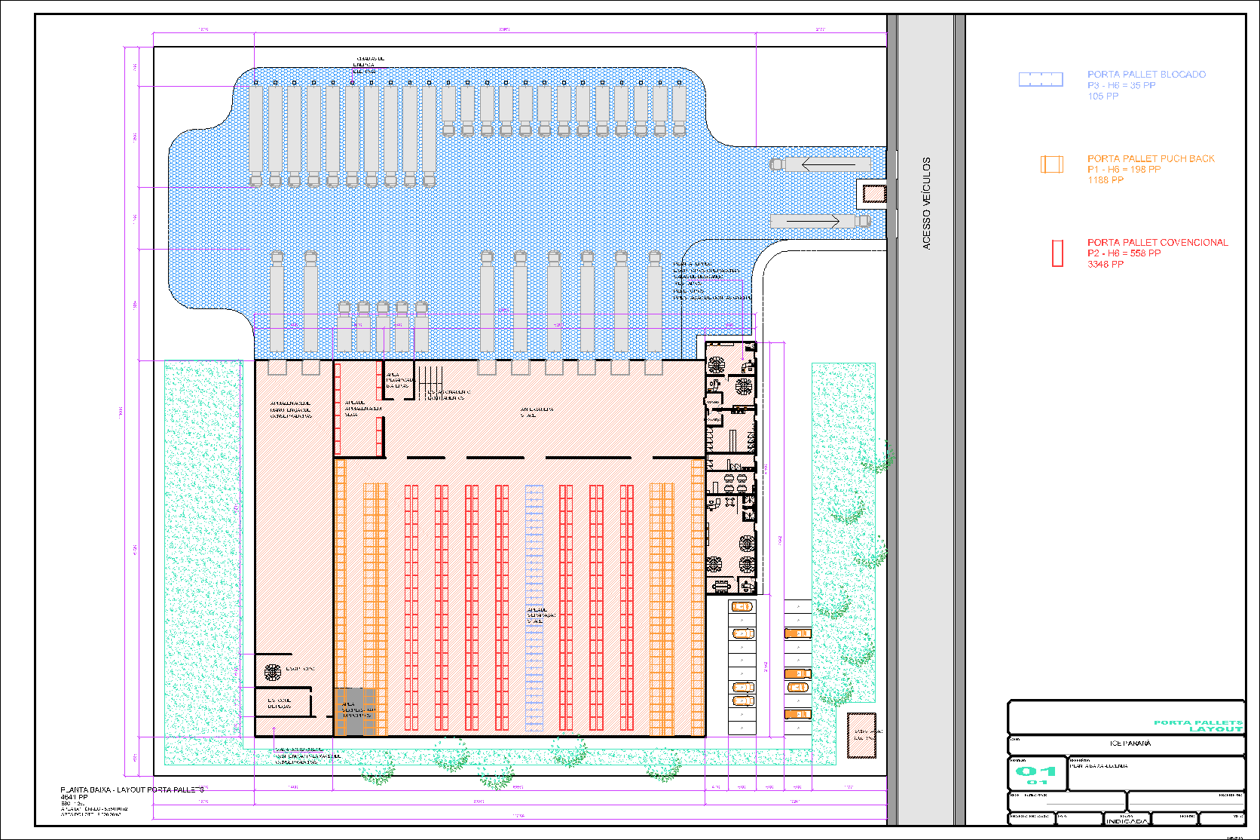
Task: Click the INDICADA scale field in title block
Action: [1127, 820]
